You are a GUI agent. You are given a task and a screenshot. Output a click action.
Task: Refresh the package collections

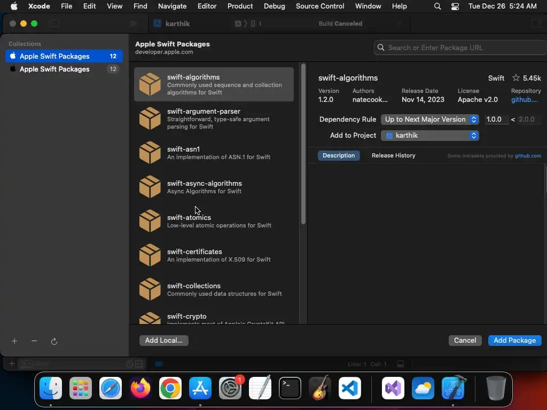pos(54,341)
